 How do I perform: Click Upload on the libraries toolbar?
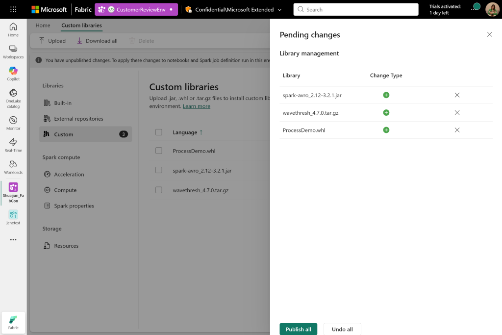52,41
